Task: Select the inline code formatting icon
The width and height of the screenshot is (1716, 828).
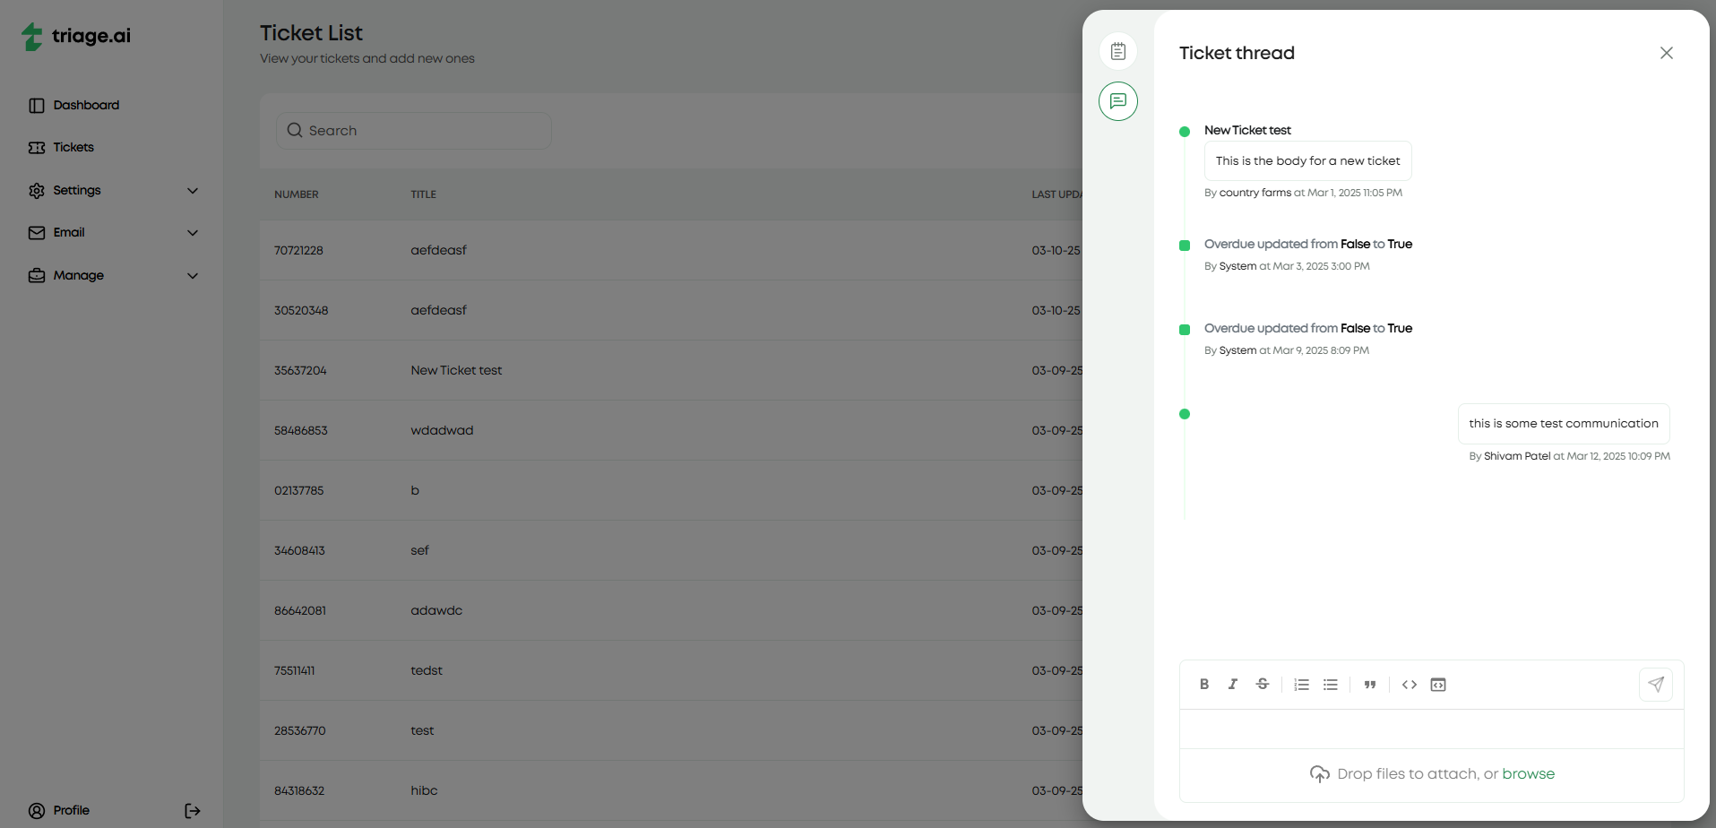Action: pyautogui.click(x=1409, y=684)
